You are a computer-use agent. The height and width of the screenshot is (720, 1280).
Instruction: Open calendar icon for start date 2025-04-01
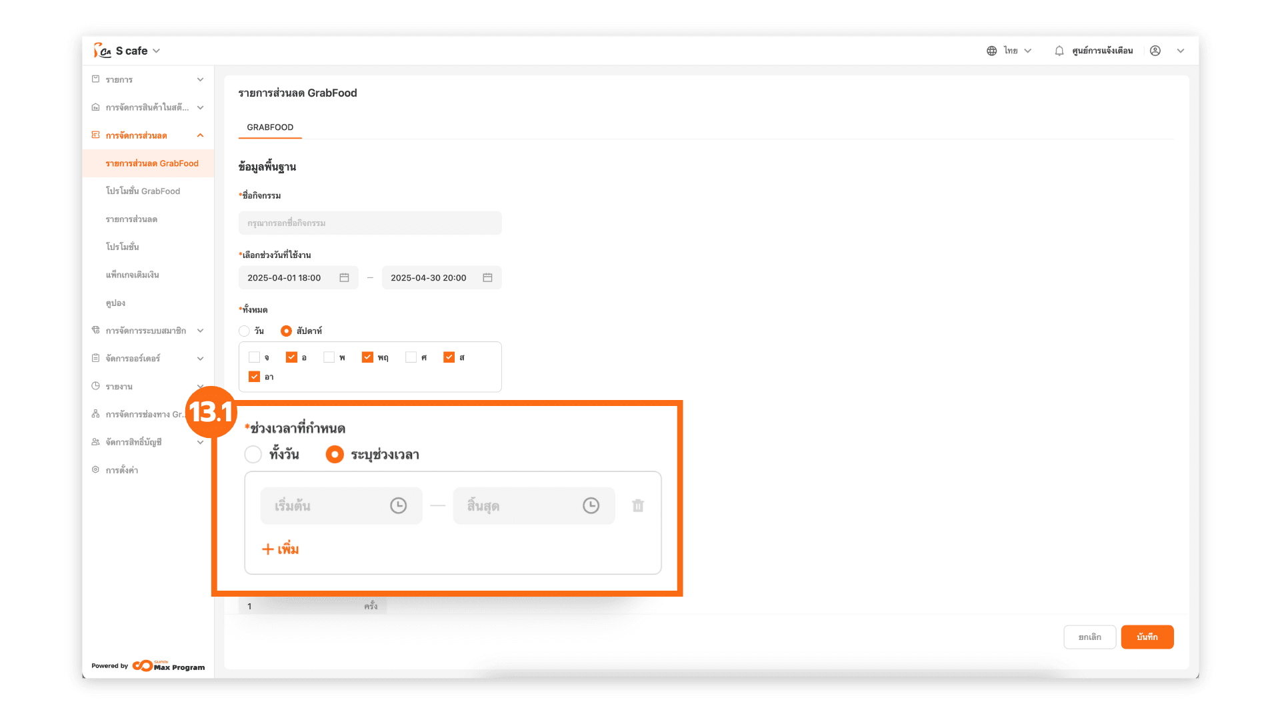click(344, 278)
